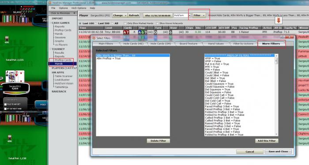
Task: Open the RAKEBACK section
Action: (59, 92)
